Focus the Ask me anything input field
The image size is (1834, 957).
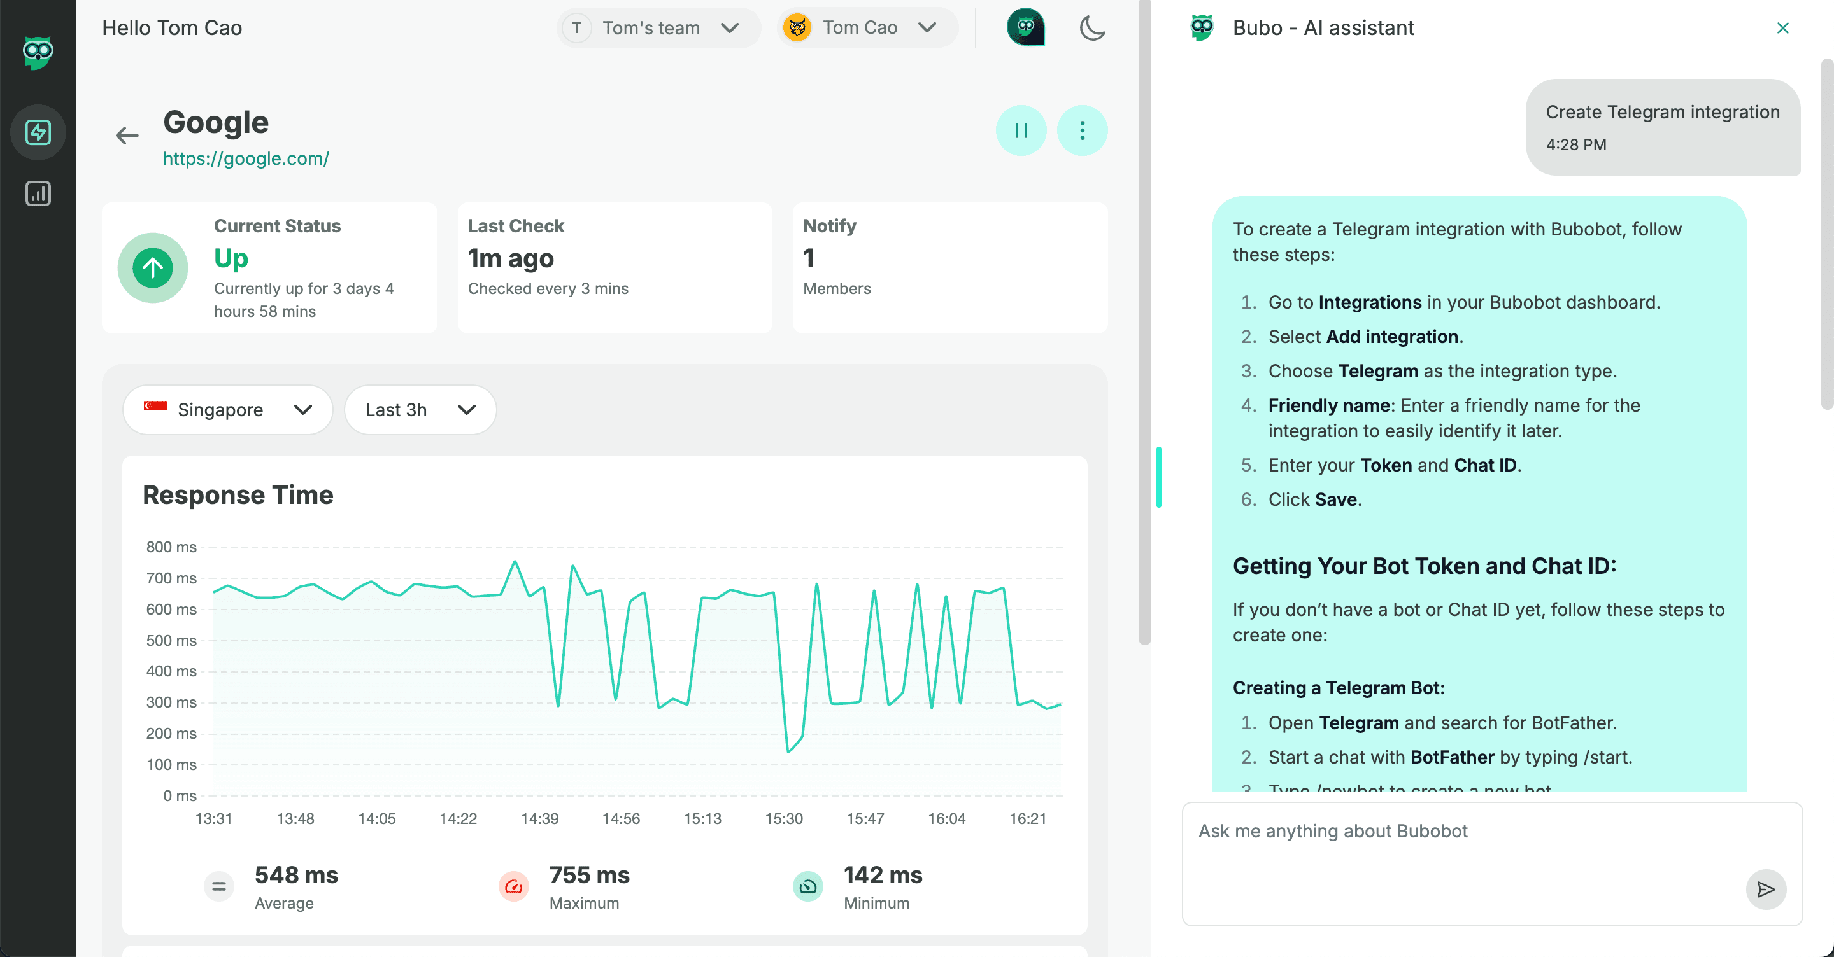point(1491,864)
